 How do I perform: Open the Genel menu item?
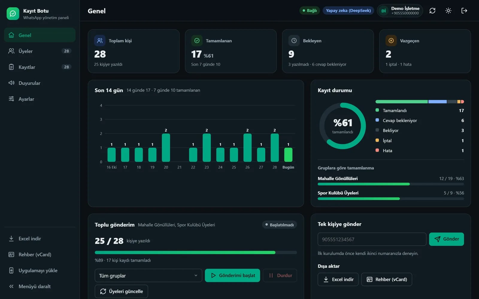(x=40, y=35)
